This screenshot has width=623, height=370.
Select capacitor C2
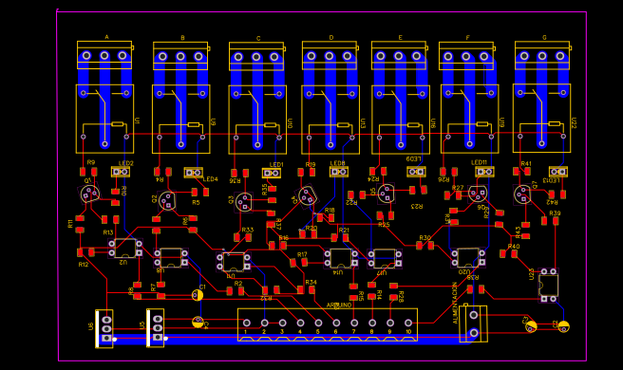point(563,326)
